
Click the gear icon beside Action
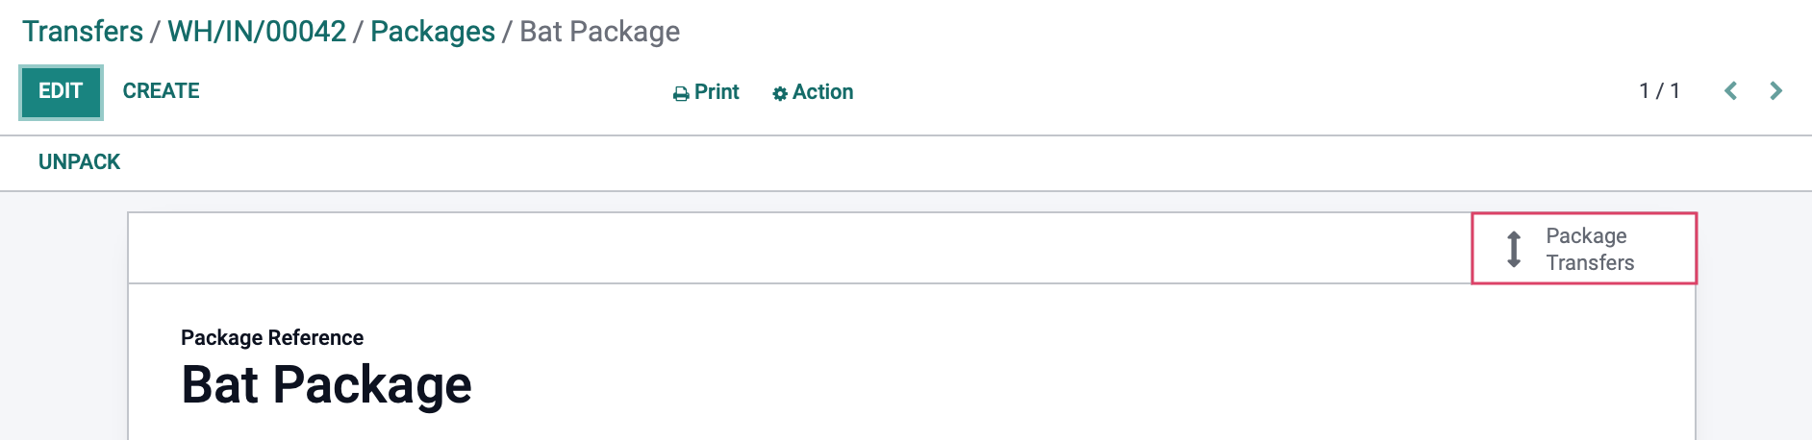click(780, 93)
